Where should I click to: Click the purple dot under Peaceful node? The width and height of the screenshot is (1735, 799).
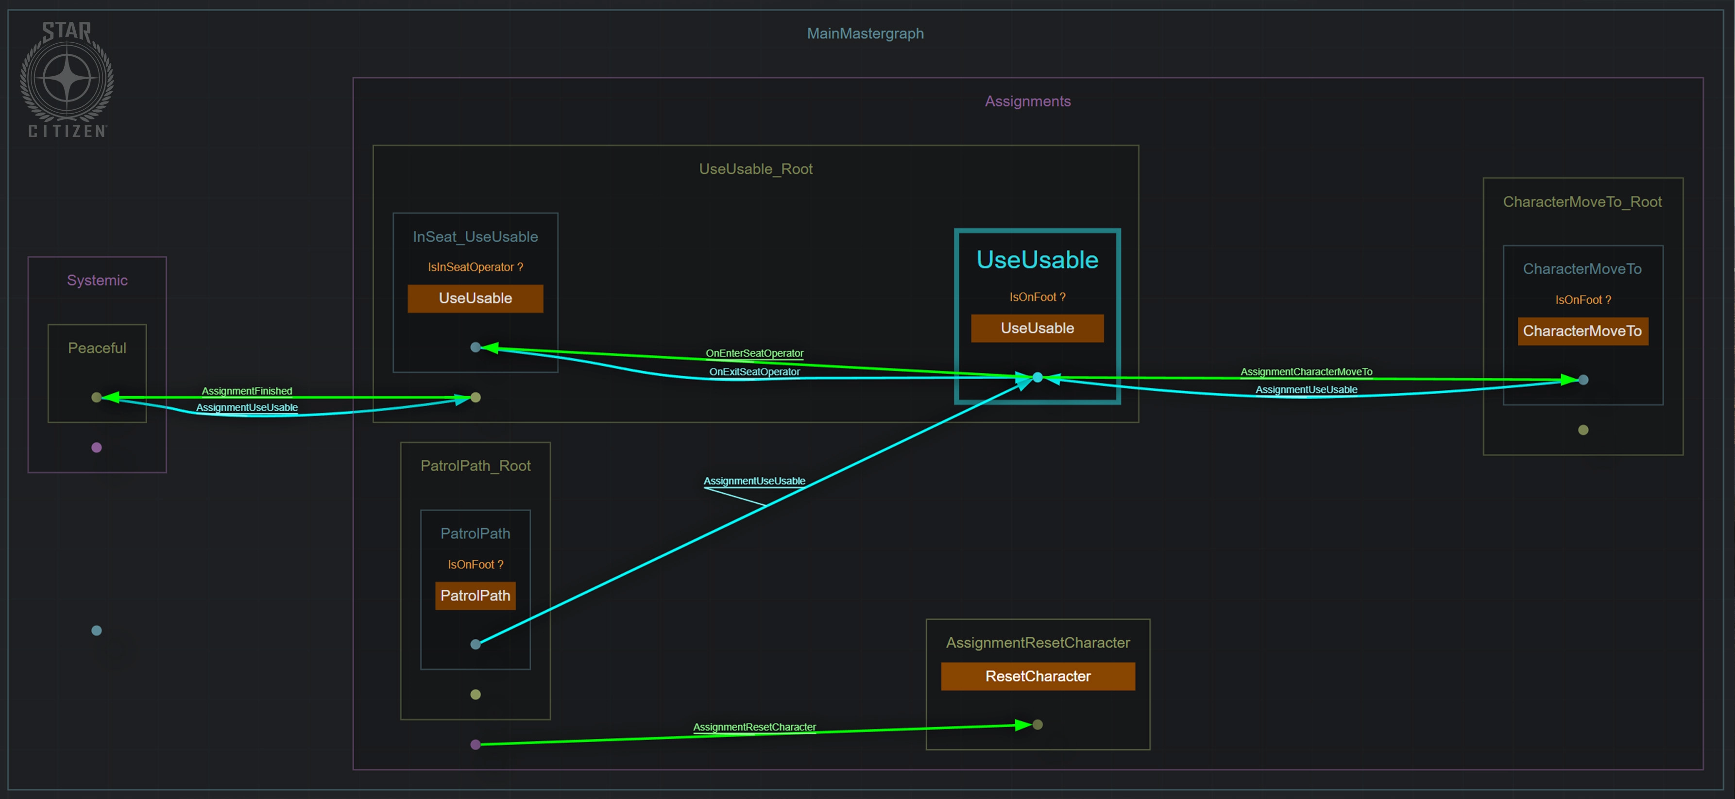point(96,448)
